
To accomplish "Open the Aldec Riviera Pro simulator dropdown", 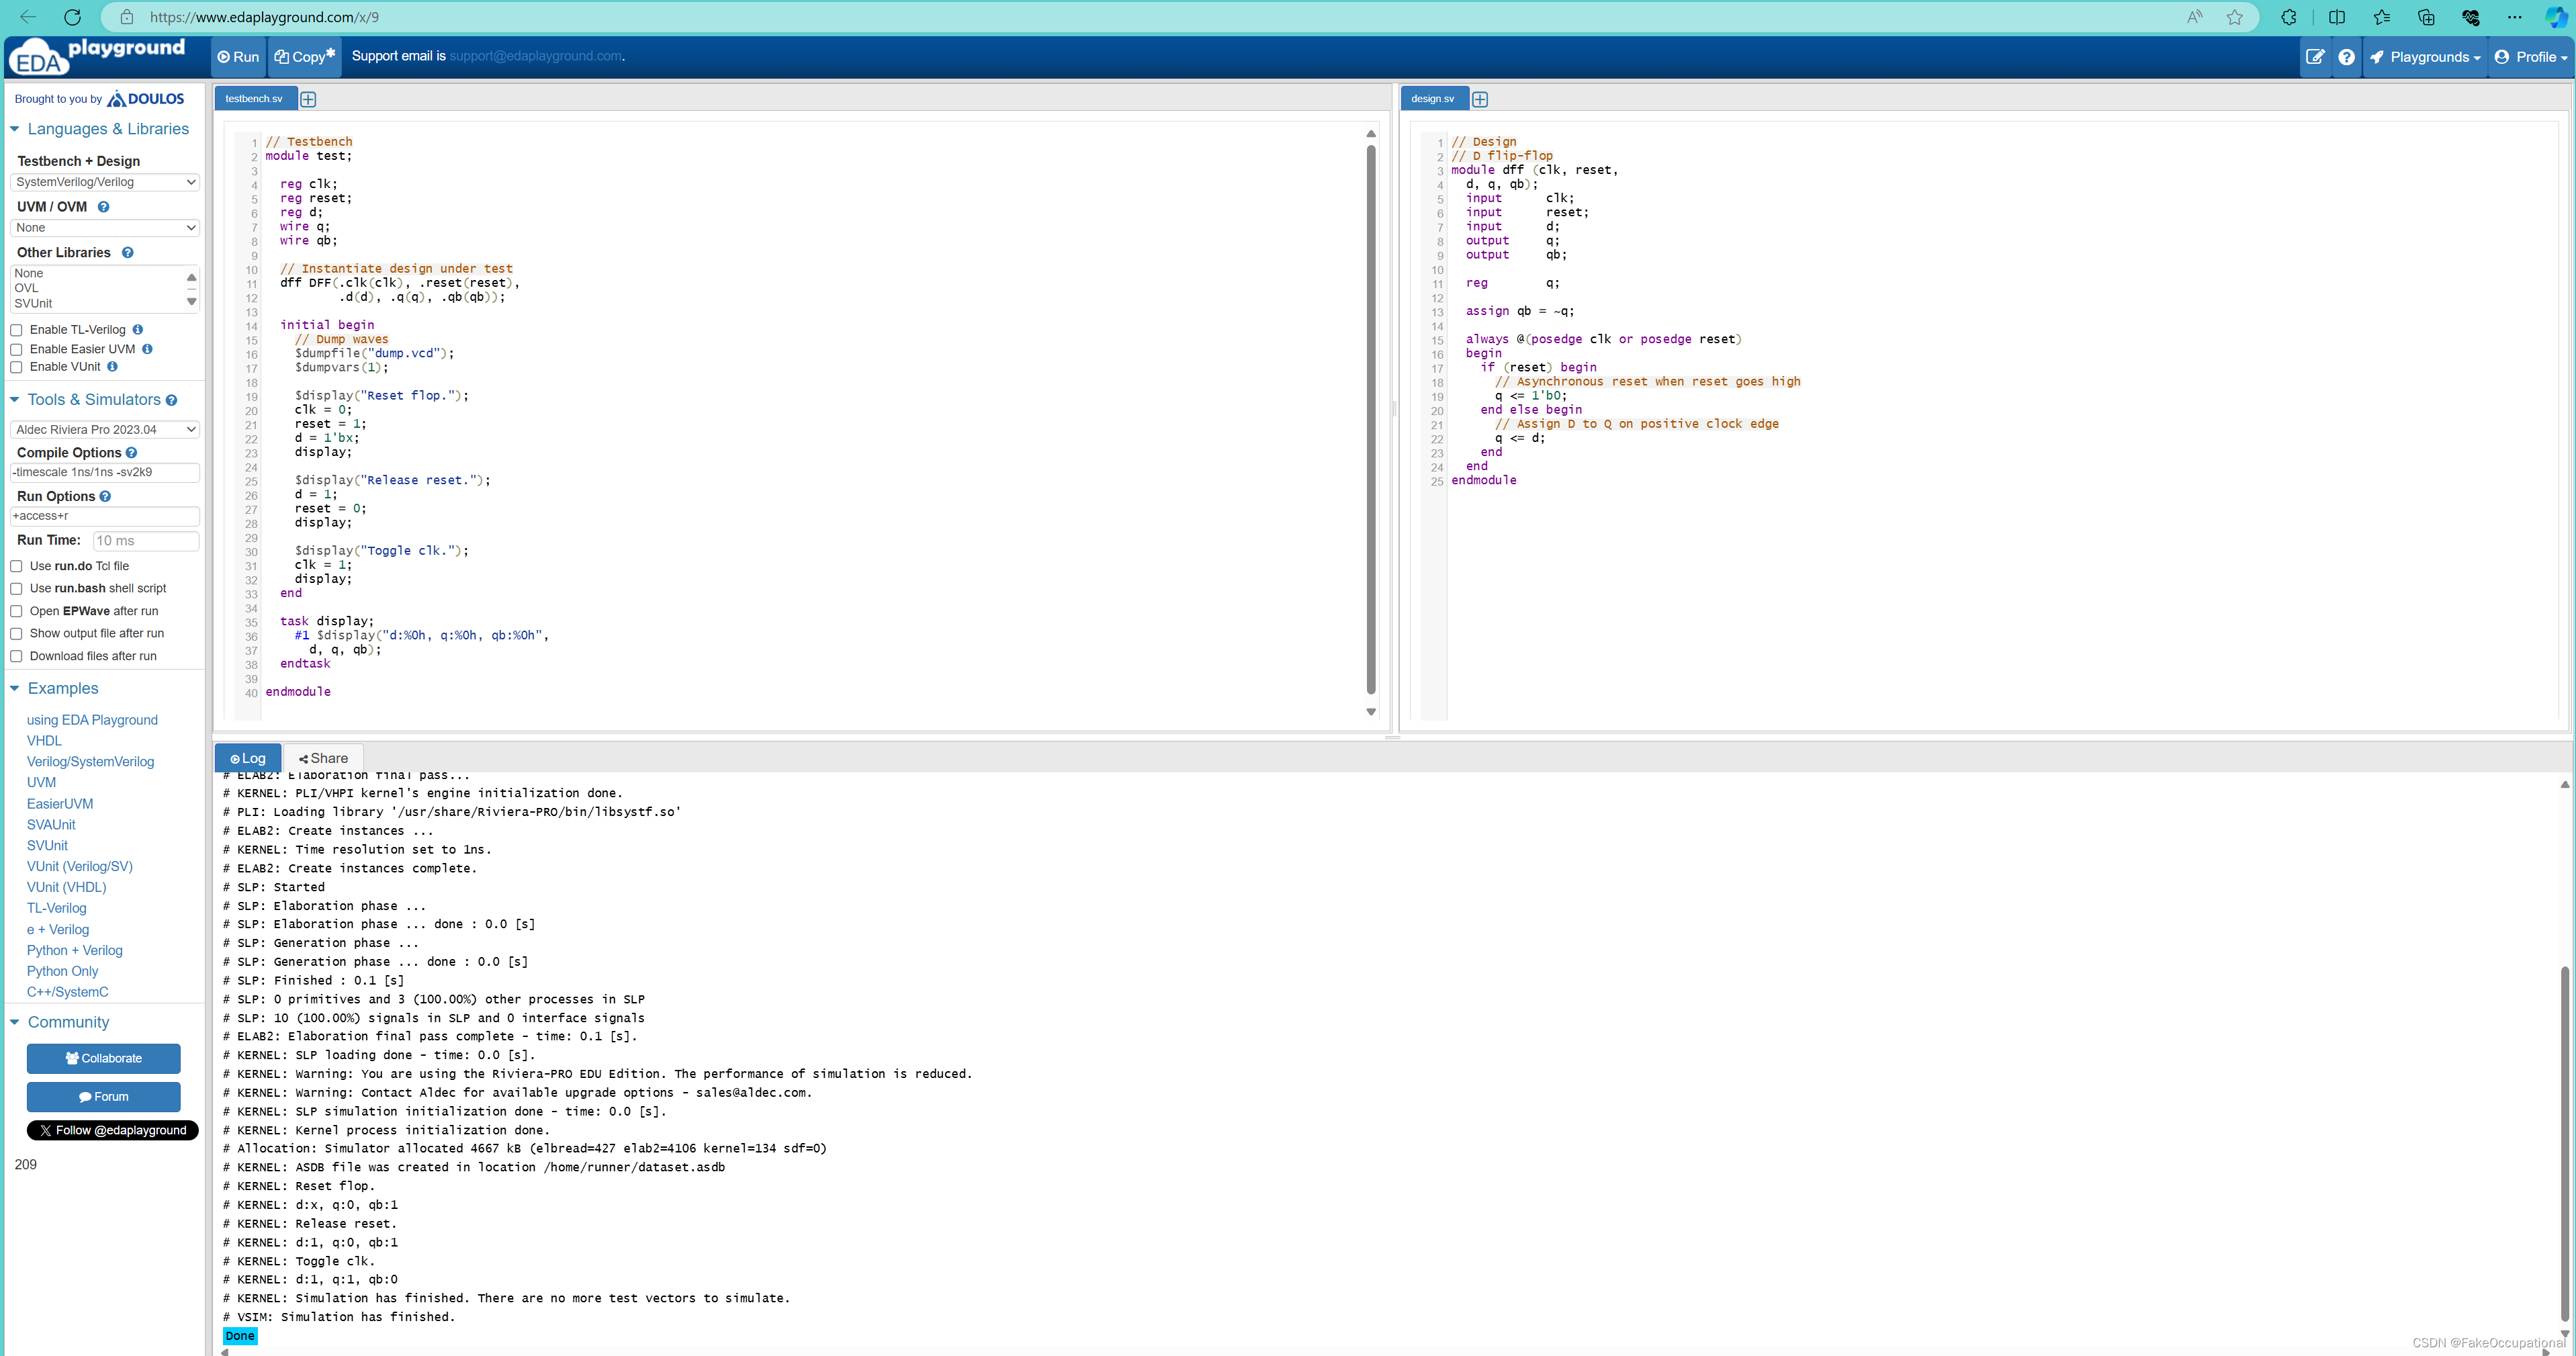I will click(x=105, y=430).
